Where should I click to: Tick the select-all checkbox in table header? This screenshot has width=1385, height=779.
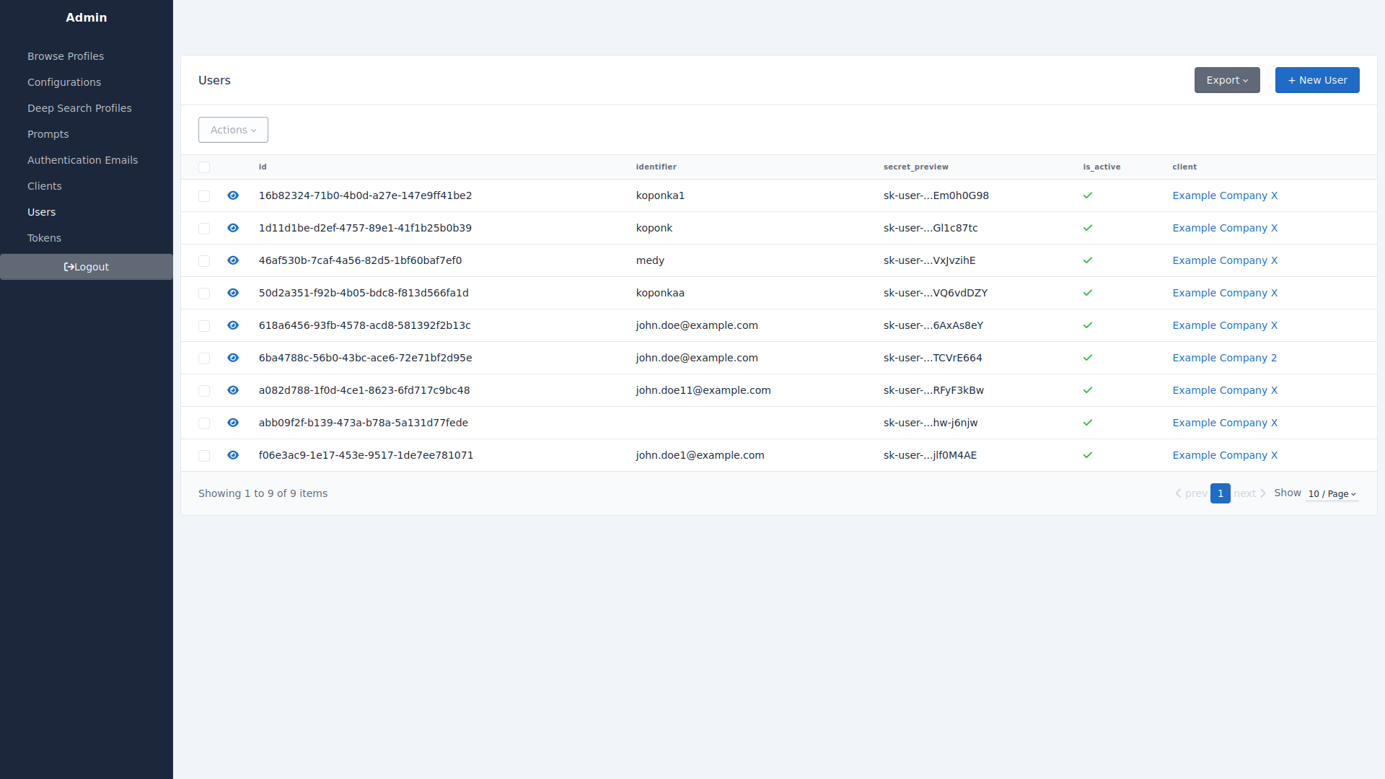point(204,167)
